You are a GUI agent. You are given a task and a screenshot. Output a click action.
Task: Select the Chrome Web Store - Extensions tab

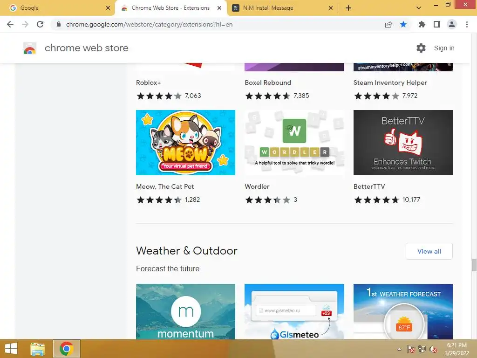pos(170,8)
